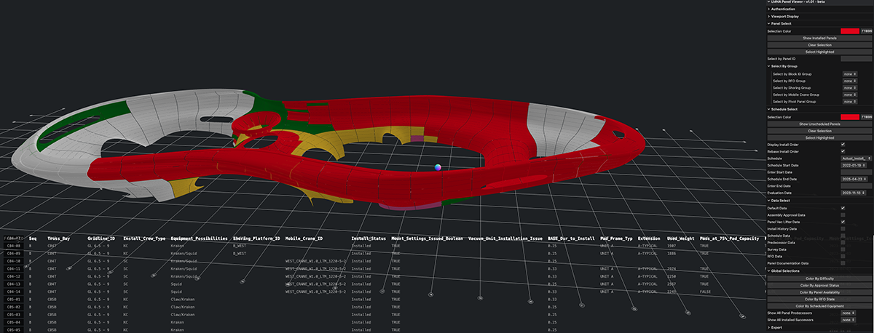The height and width of the screenshot is (333, 874).
Task: Expand the Viewport Display section
Action: click(x=819, y=16)
